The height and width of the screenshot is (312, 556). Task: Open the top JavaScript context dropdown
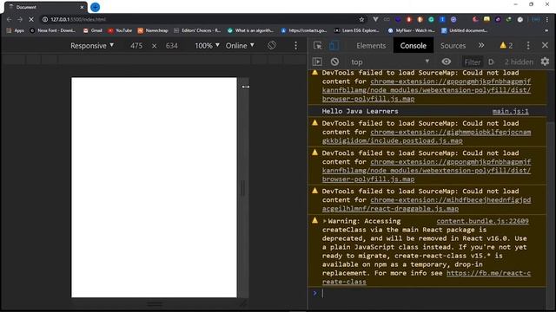(x=390, y=62)
